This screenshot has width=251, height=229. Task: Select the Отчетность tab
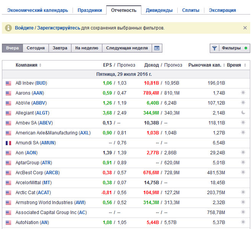tap(124, 10)
